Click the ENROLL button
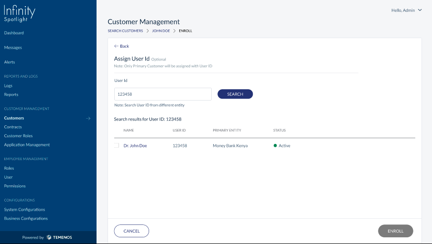This screenshot has height=244, width=432. point(395,231)
